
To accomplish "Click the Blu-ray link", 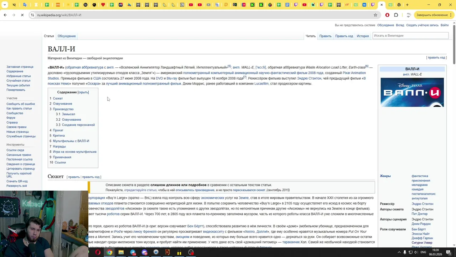I will [172, 79].
